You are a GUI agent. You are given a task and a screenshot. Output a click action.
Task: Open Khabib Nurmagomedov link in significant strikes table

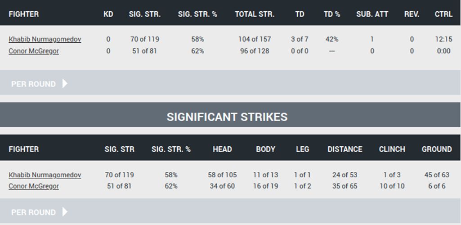click(x=45, y=175)
